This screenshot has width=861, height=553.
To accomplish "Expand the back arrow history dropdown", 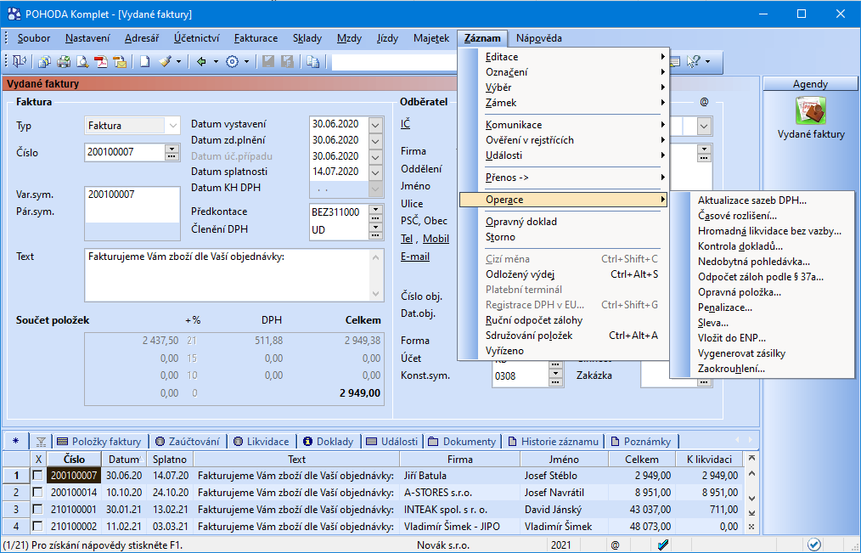I will point(216,61).
